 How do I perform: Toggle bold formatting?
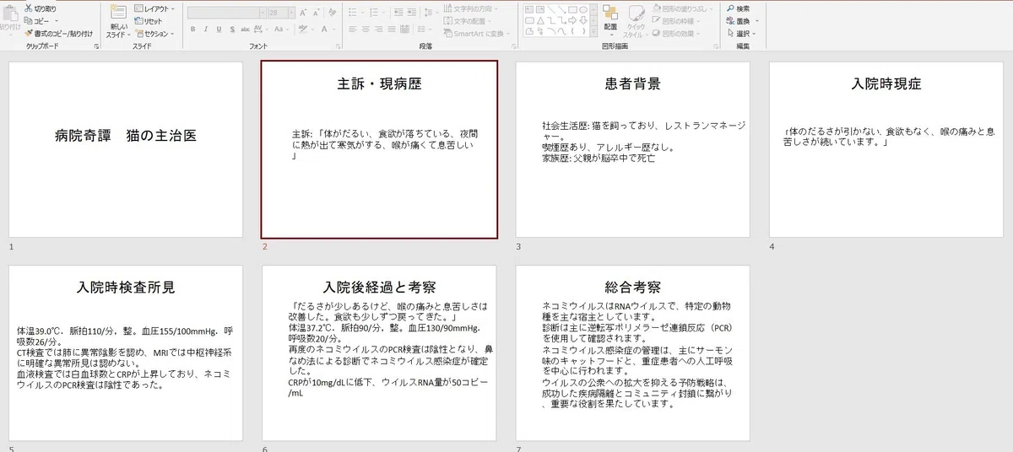[193, 29]
